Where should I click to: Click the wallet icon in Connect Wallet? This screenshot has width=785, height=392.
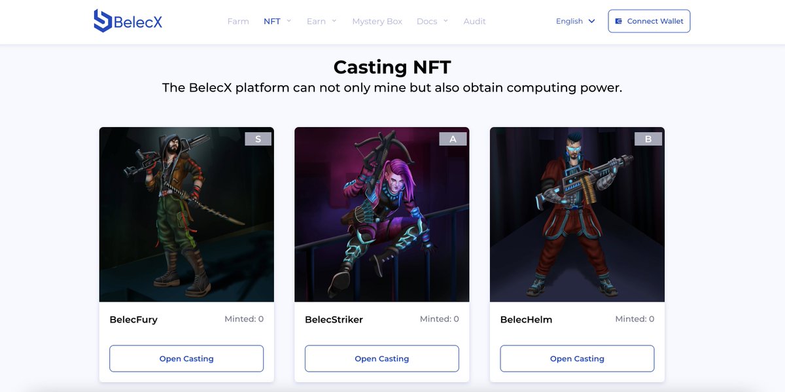click(619, 21)
